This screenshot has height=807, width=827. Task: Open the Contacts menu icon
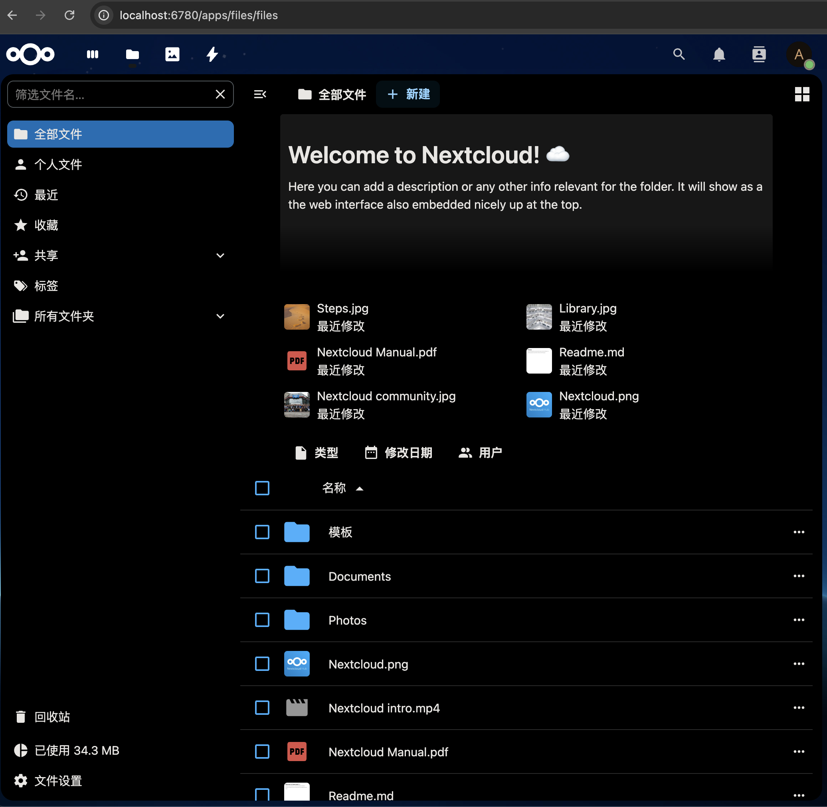[759, 54]
